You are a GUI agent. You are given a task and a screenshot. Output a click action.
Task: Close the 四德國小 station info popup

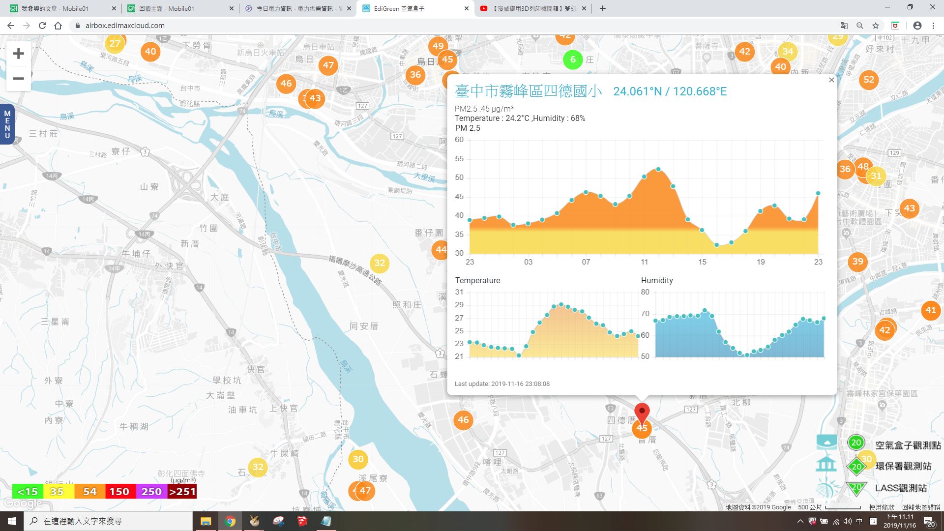831,80
